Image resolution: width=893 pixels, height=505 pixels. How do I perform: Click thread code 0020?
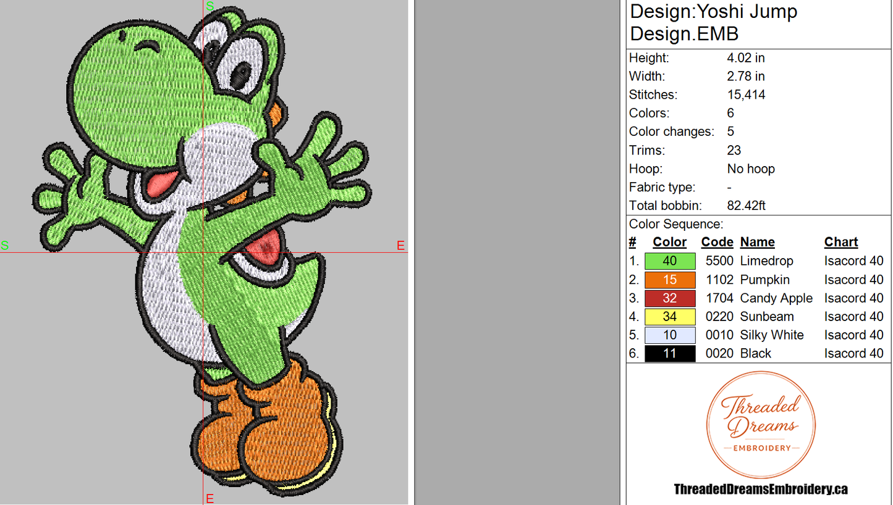click(x=719, y=354)
